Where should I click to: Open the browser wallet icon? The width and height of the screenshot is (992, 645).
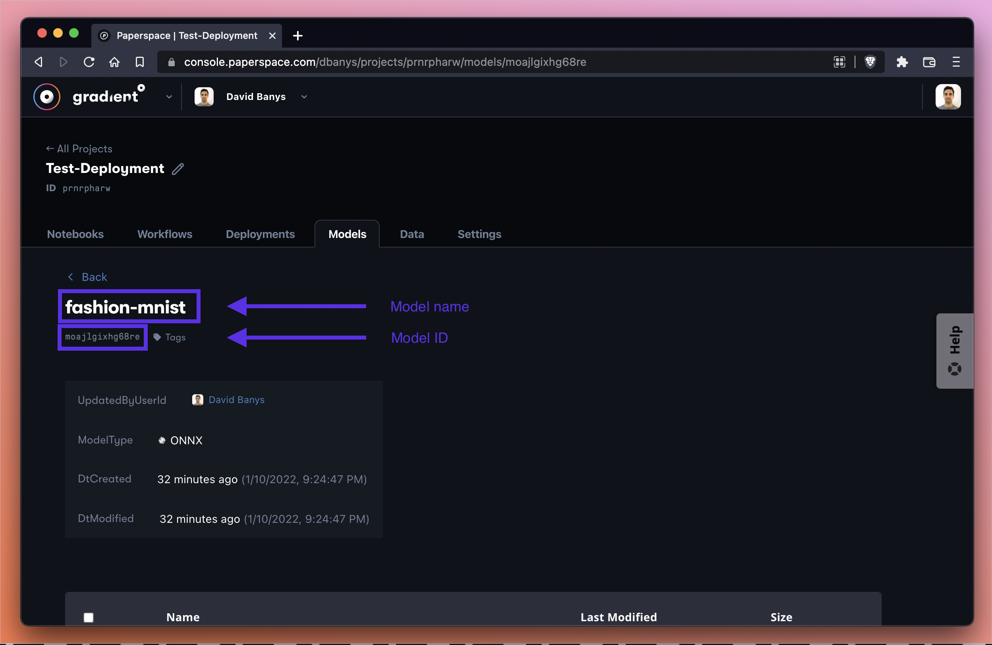(929, 62)
